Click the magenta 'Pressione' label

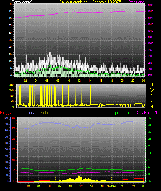click(x=136, y=2)
